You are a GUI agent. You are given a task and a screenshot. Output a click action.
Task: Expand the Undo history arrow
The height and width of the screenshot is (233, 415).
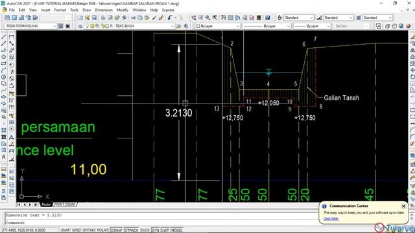175,17
